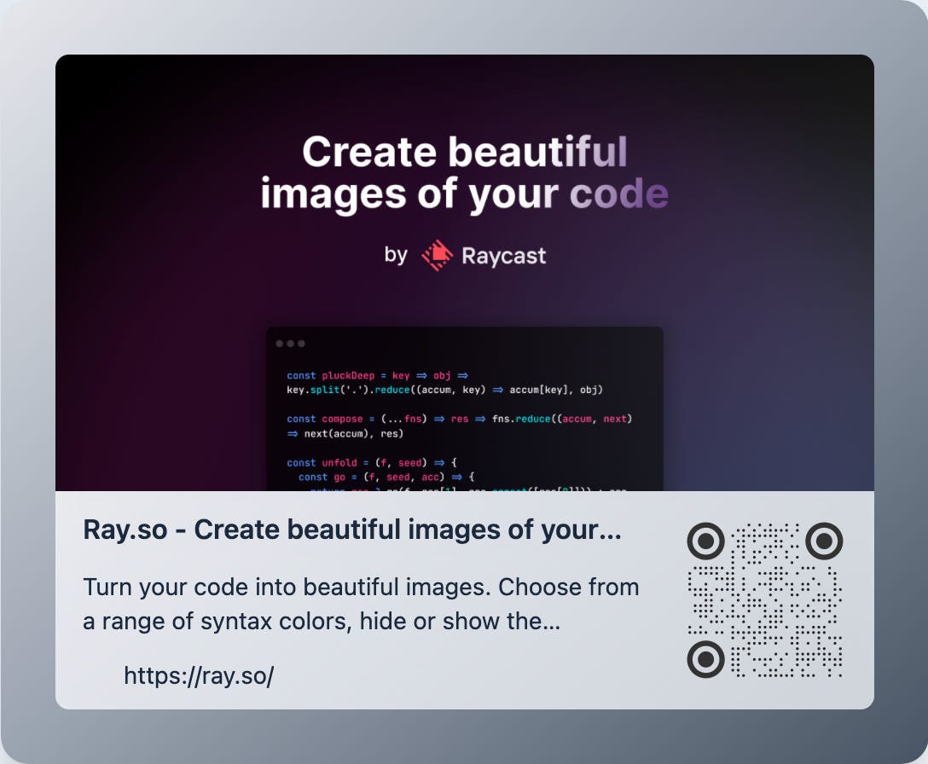Click the "Raycast" brand name text
928x764 pixels.
point(503,256)
